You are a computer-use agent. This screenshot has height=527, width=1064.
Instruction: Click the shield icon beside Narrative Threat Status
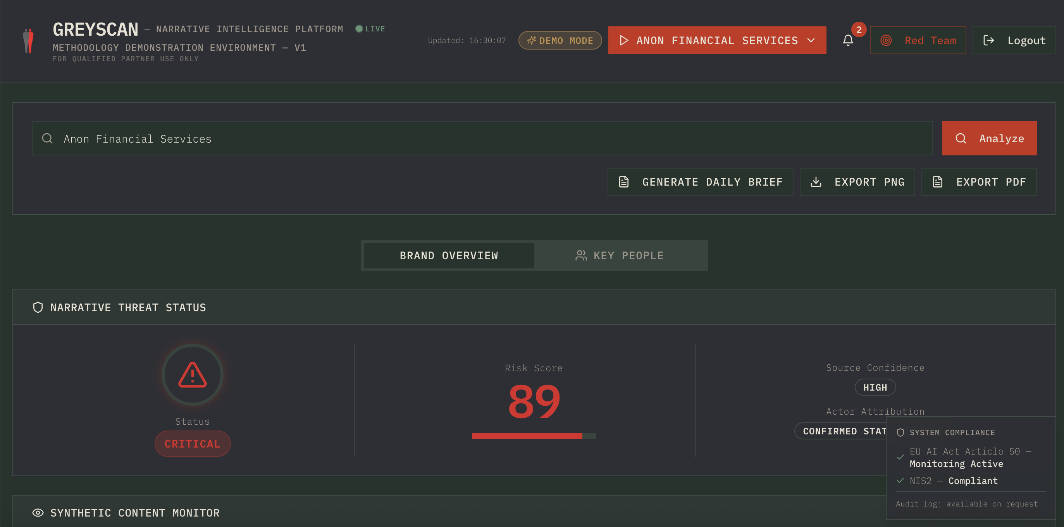coord(38,307)
